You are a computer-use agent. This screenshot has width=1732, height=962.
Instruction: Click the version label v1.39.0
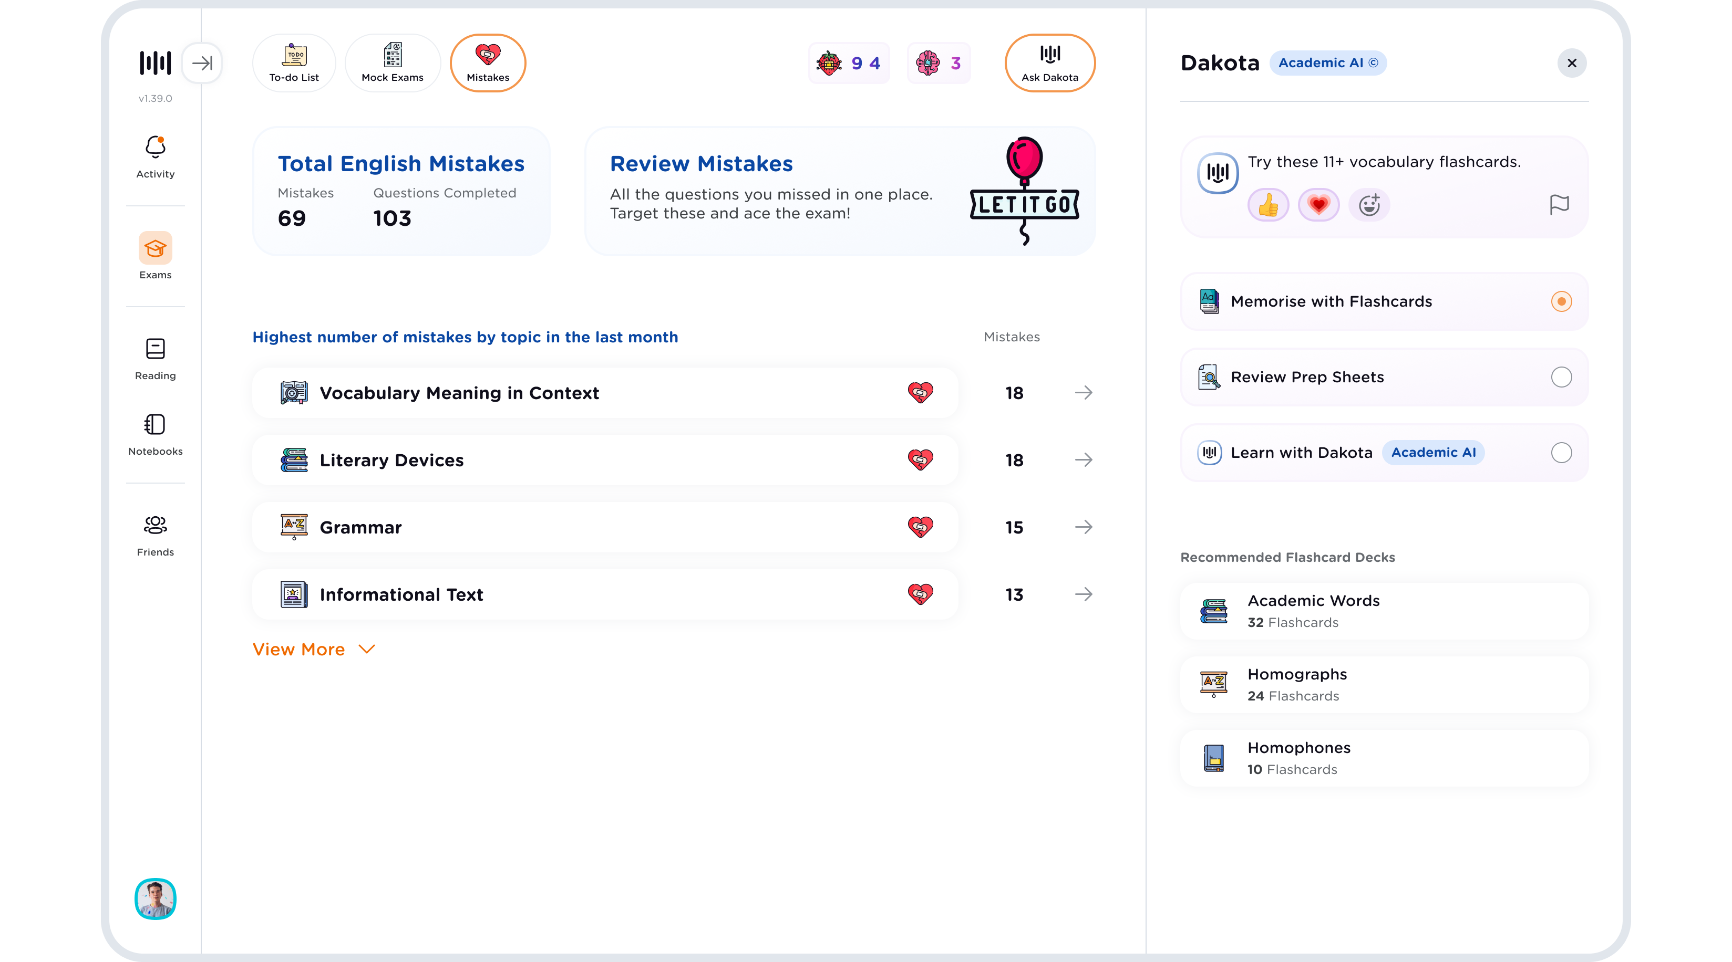pyautogui.click(x=156, y=98)
